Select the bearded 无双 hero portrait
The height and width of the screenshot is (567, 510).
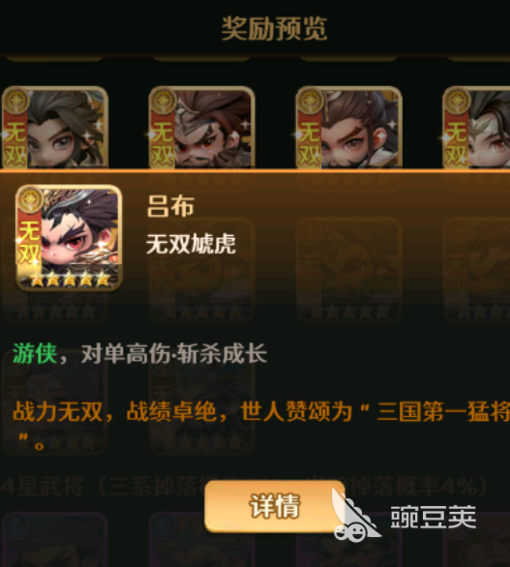[202, 128]
